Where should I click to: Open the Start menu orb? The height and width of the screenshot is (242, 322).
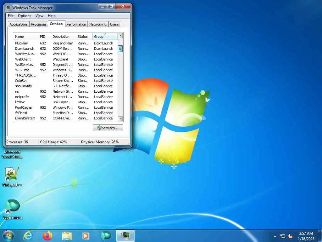point(8,236)
